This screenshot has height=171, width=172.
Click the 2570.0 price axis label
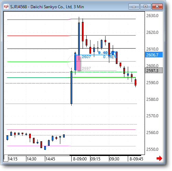tap(152, 116)
